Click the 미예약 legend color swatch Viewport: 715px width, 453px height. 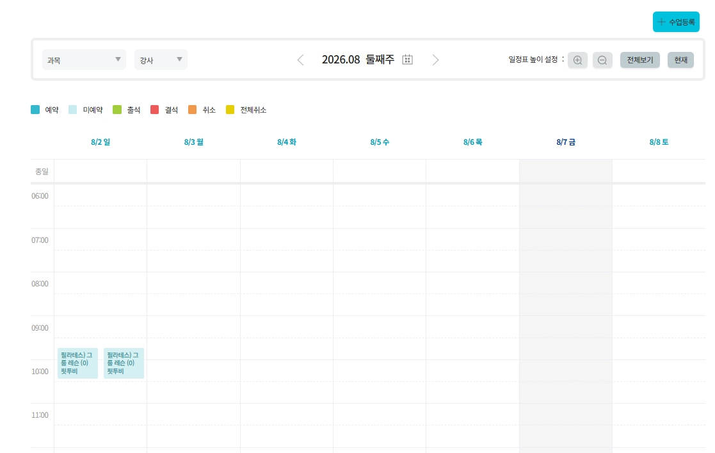point(72,110)
